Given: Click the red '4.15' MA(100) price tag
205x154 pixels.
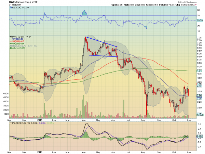Looking at the screenshot, I should 199,84.
